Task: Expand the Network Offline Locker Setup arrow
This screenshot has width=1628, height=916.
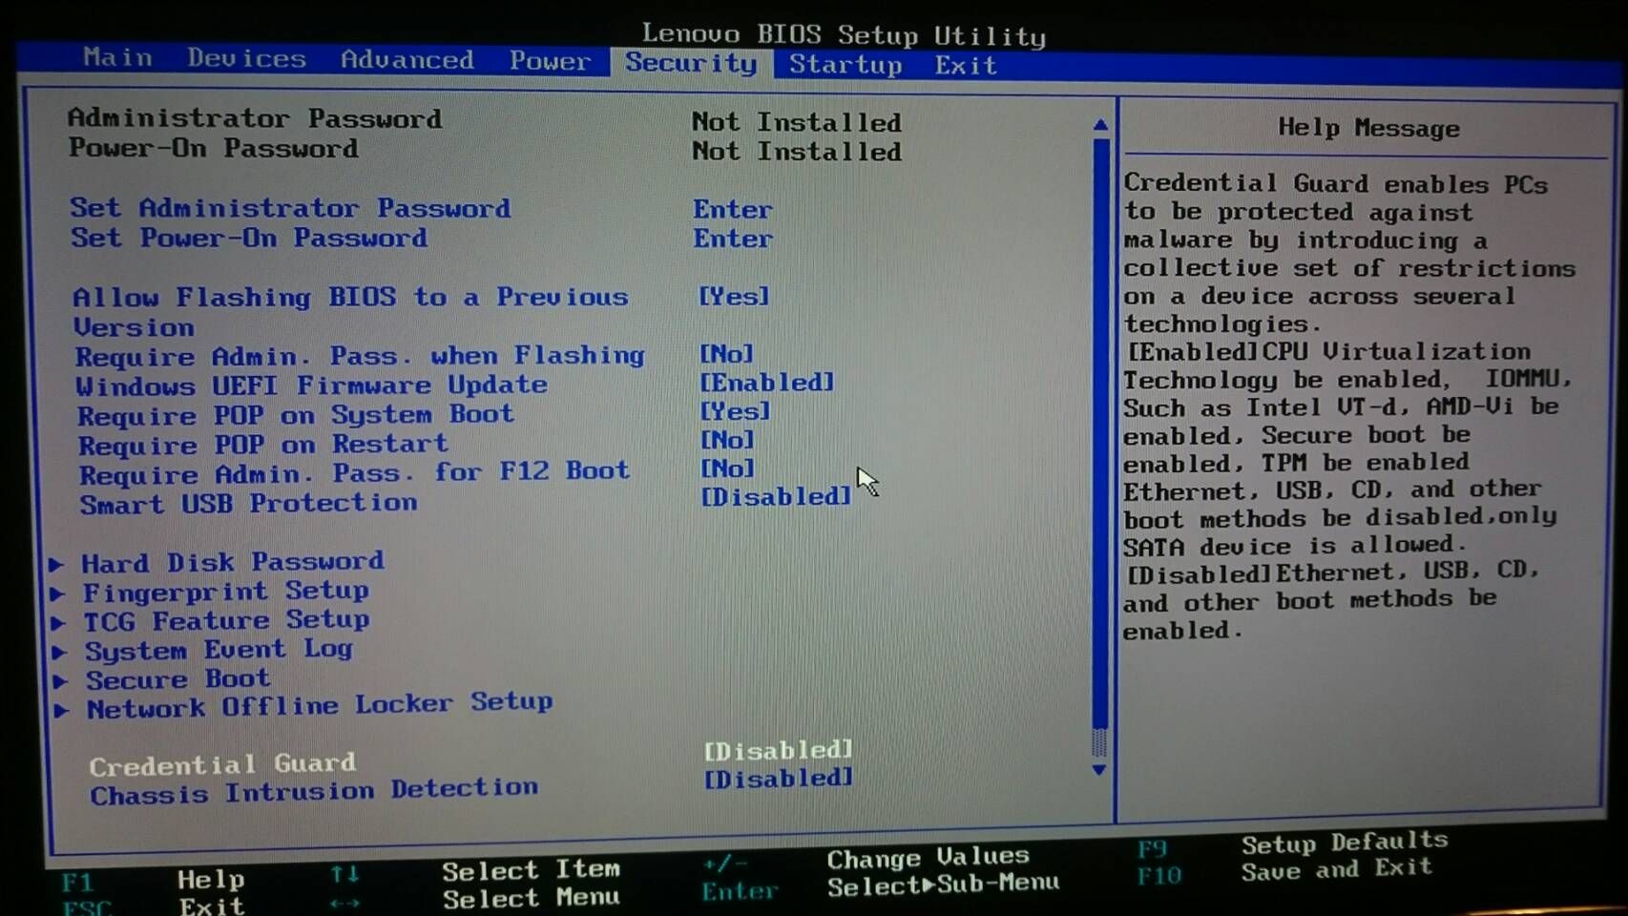Action: tap(62, 710)
